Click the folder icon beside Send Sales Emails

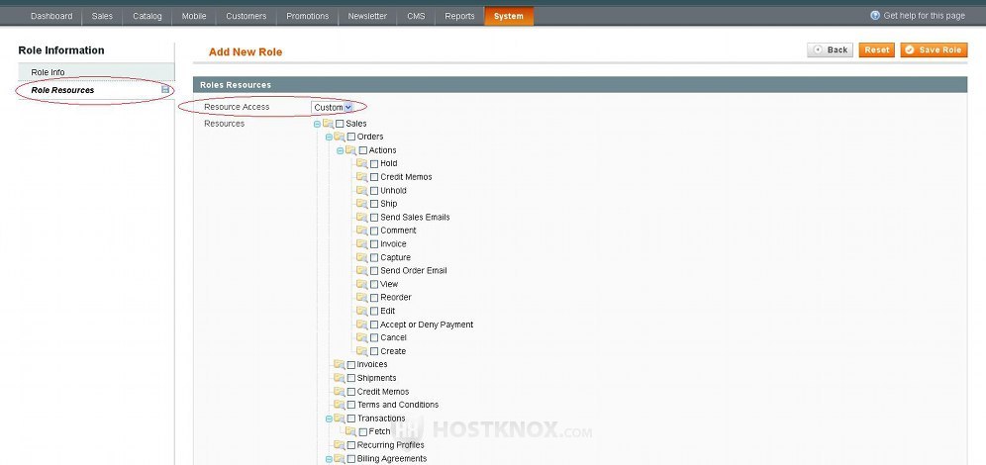[362, 217]
